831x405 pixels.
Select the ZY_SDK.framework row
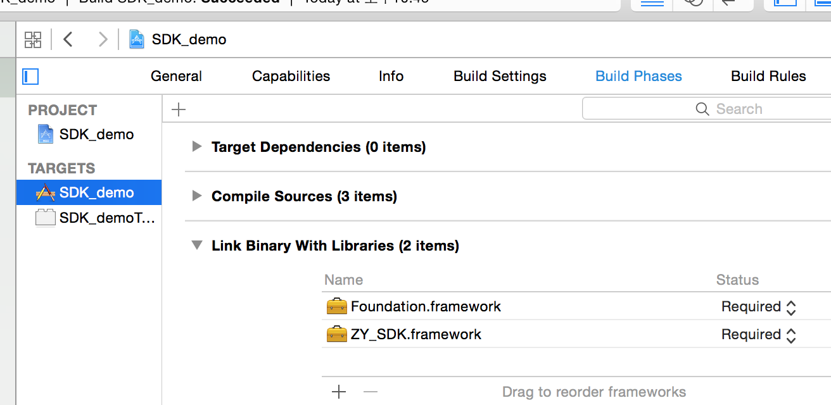coord(576,334)
